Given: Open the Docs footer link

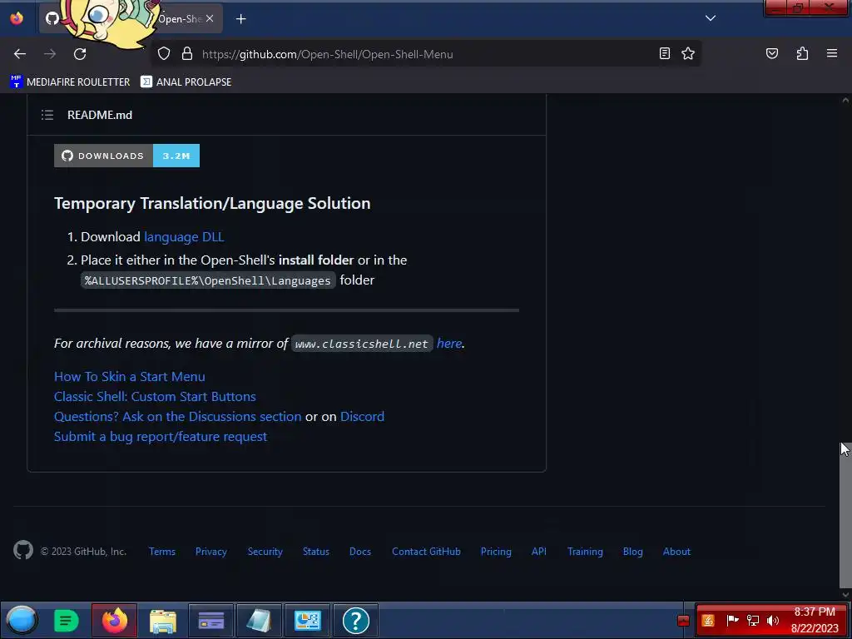Looking at the screenshot, I should (x=359, y=552).
